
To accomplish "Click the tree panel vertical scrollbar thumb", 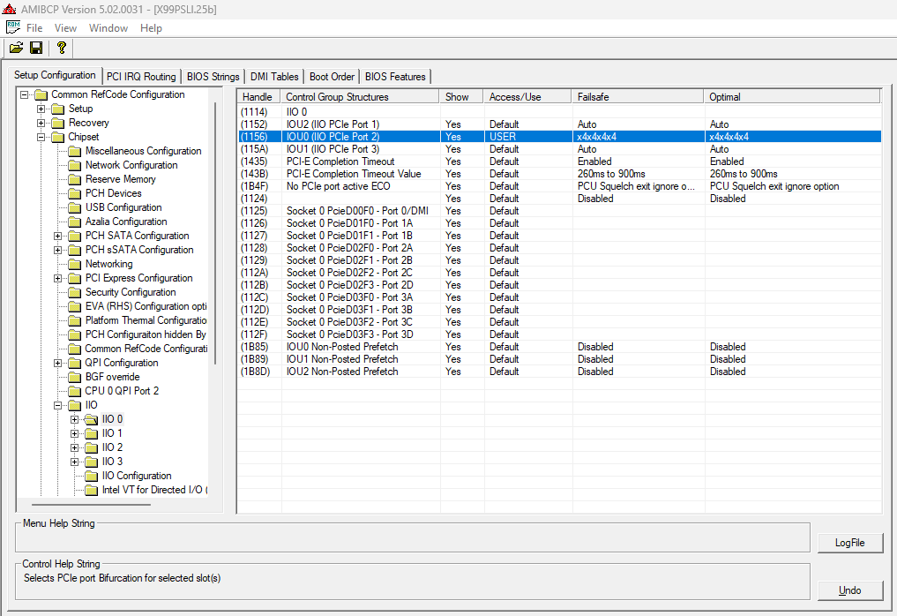I will (x=215, y=233).
